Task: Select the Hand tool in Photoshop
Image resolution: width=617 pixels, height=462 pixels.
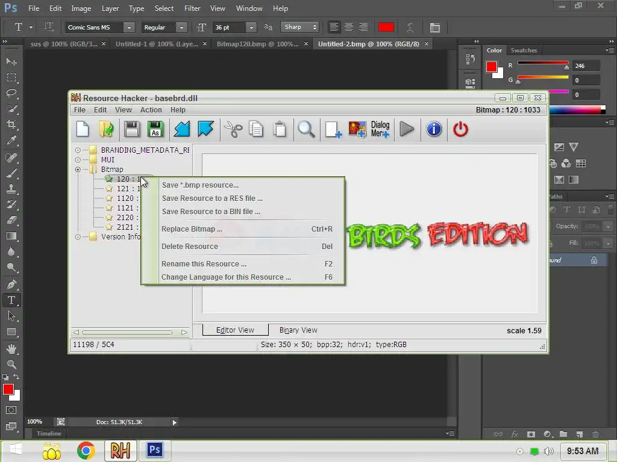Action: tap(11, 348)
